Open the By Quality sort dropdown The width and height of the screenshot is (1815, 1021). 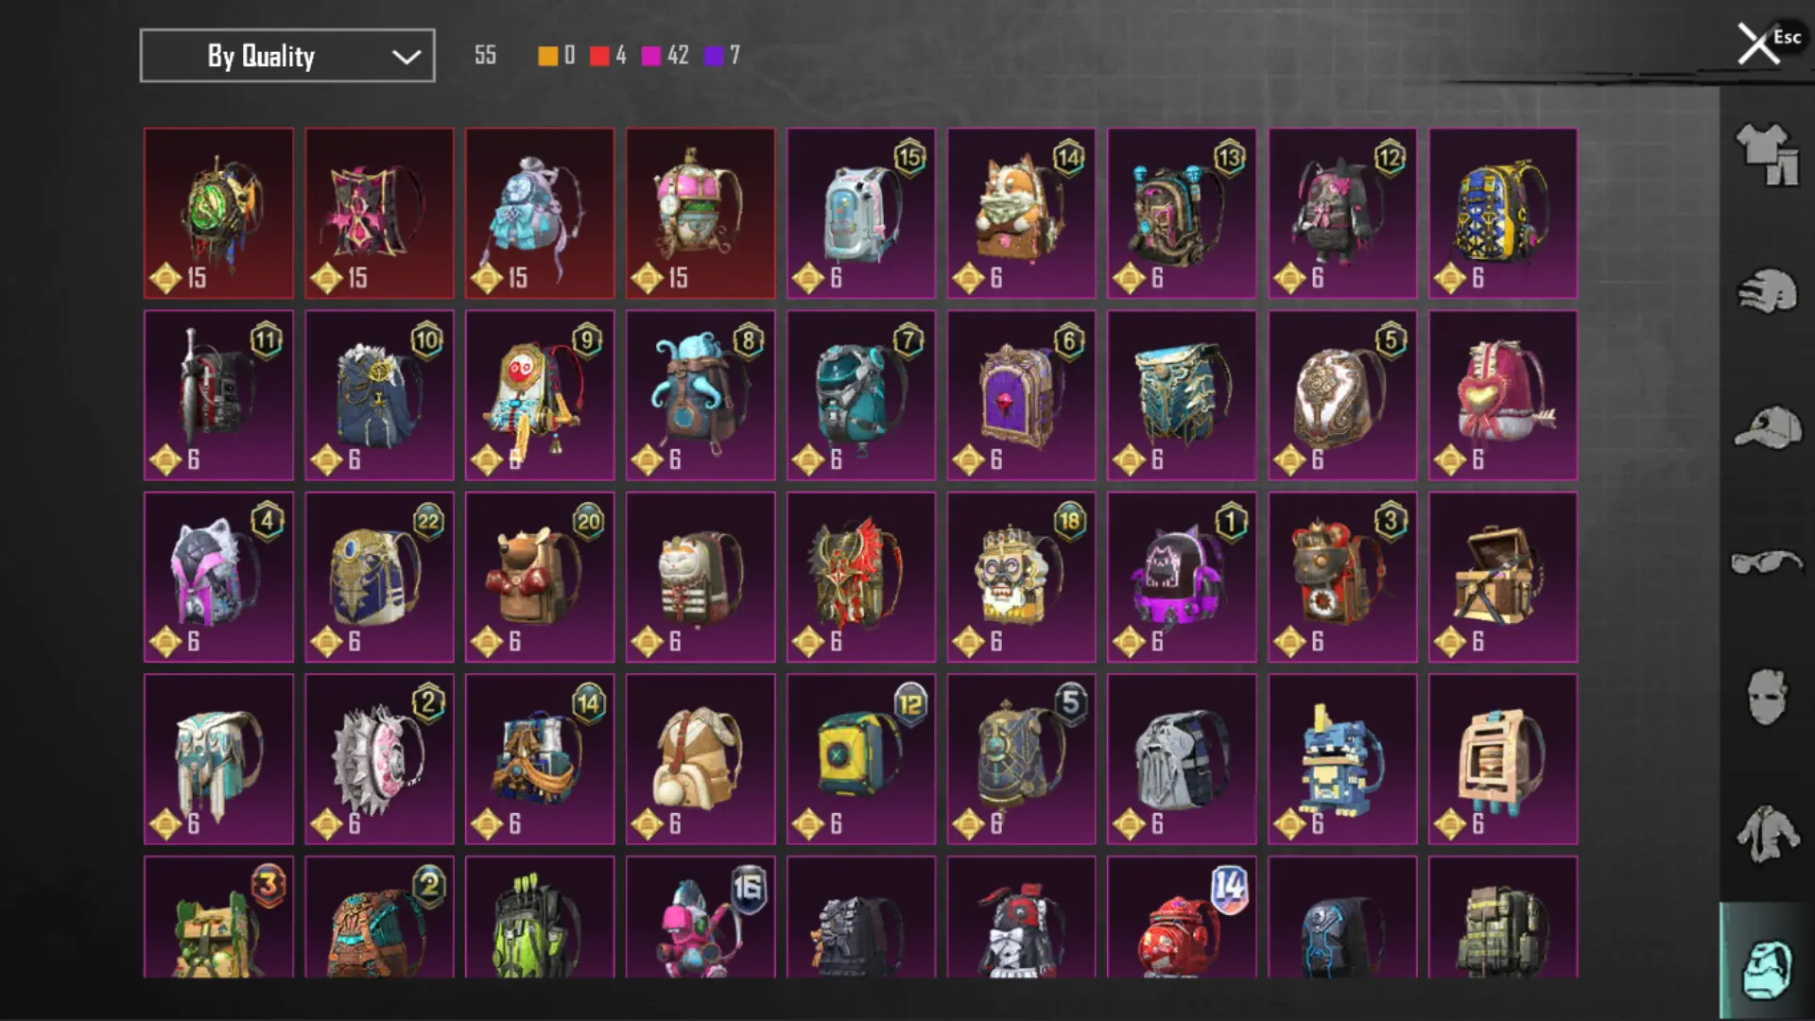click(287, 56)
